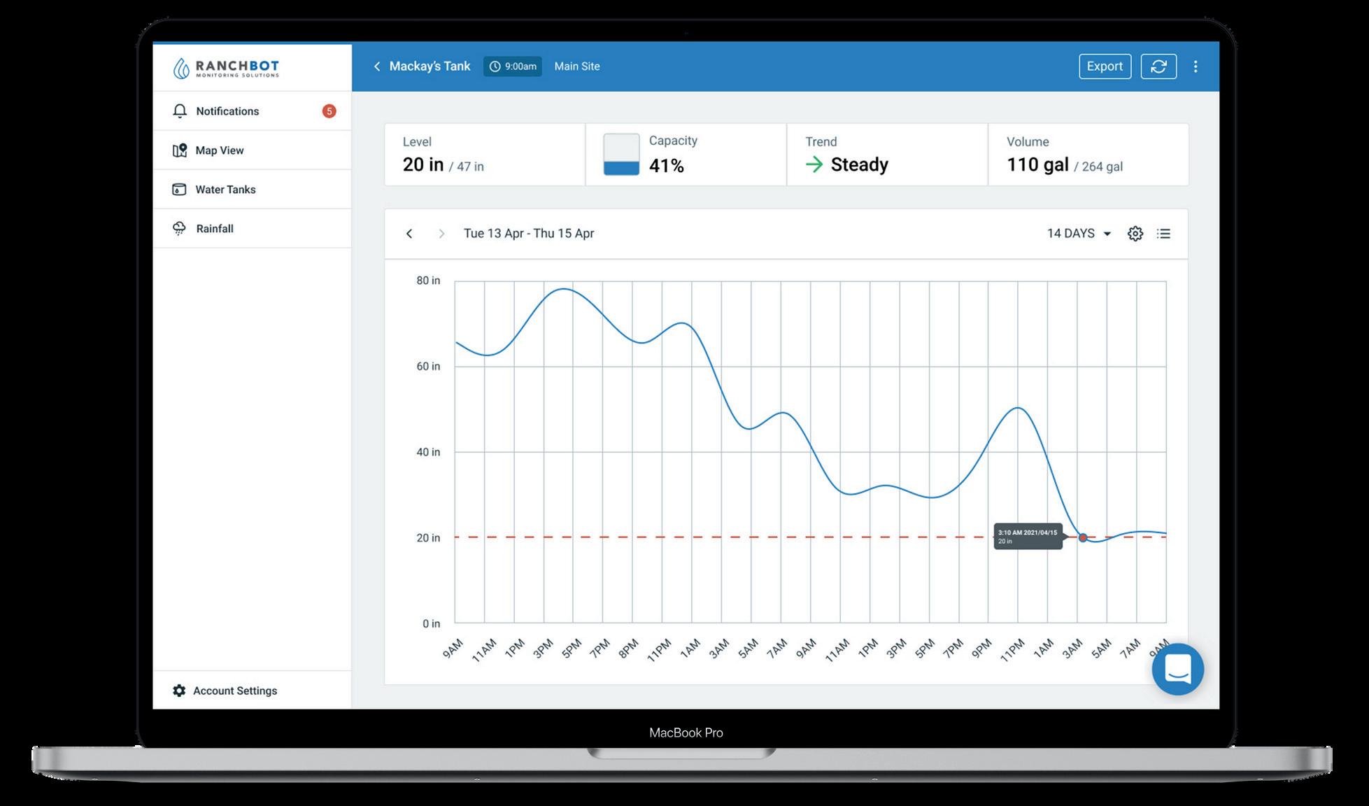This screenshot has width=1369, height=806.
Task: Open the chat support bubble
Action: tap(1177, 669)
